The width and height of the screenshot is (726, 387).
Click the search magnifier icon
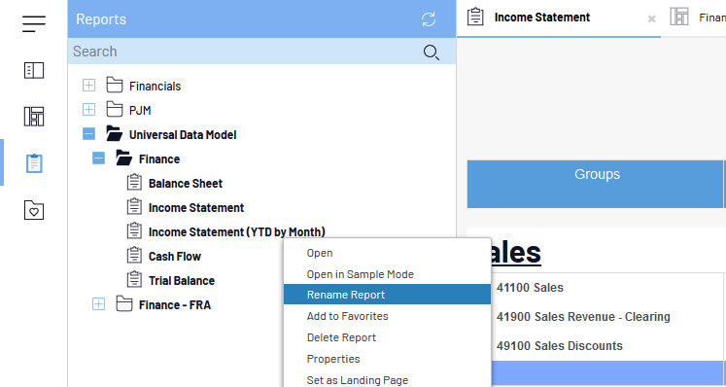click(x=432, y=53)
